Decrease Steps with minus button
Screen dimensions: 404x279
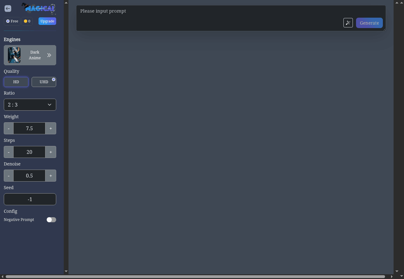(x=9, y=152)
